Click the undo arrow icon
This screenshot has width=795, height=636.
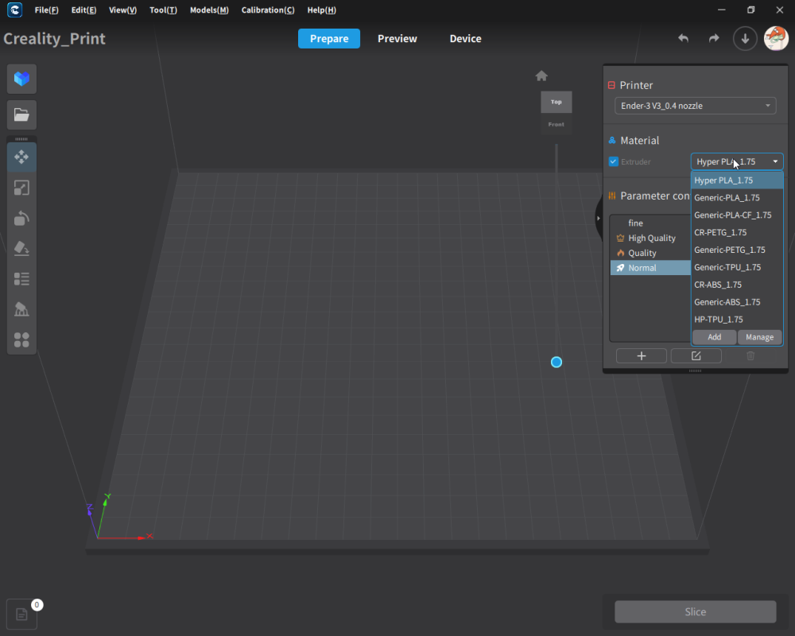(683, 39)
